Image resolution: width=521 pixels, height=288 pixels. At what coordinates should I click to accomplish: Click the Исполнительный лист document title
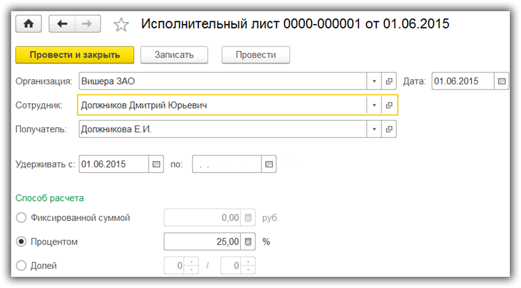click(295, 24)
